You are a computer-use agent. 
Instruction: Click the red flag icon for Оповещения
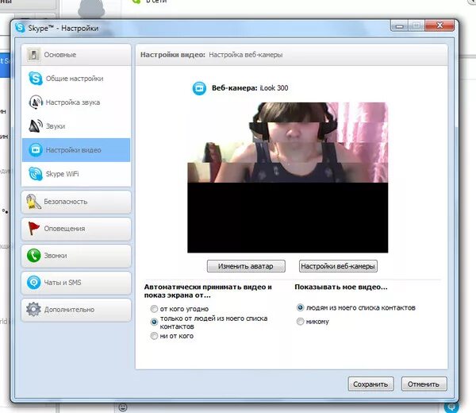tap(33, 229)
